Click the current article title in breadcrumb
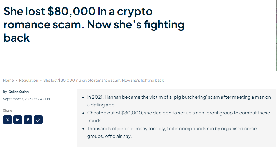This screenshot has height=147, width=277. [x=104, y=80]
